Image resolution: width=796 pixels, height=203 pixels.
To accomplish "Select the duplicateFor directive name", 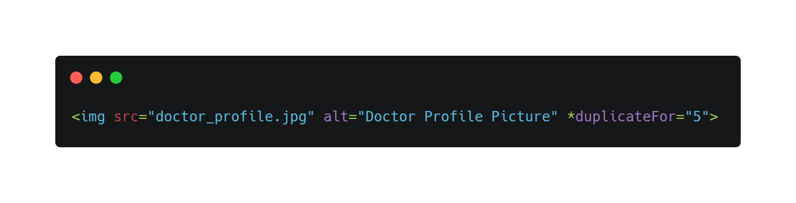I will 626,117.
